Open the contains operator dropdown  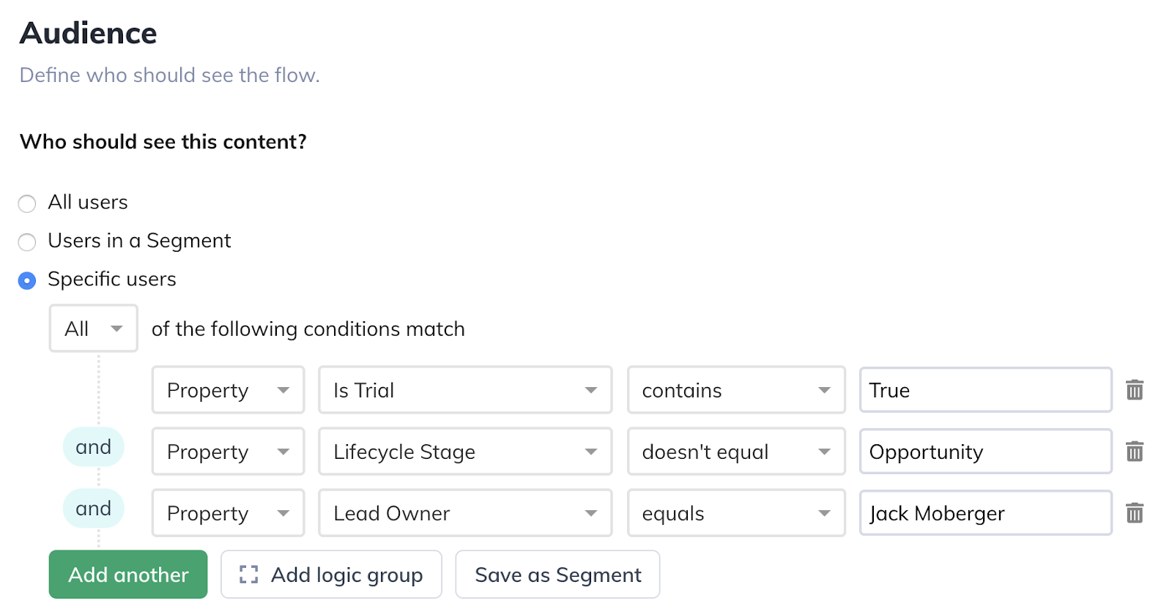click(736, 390)
